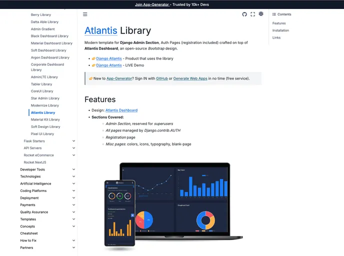Click the laptop and phone dashboard preview image

click(x=173, y=206)
